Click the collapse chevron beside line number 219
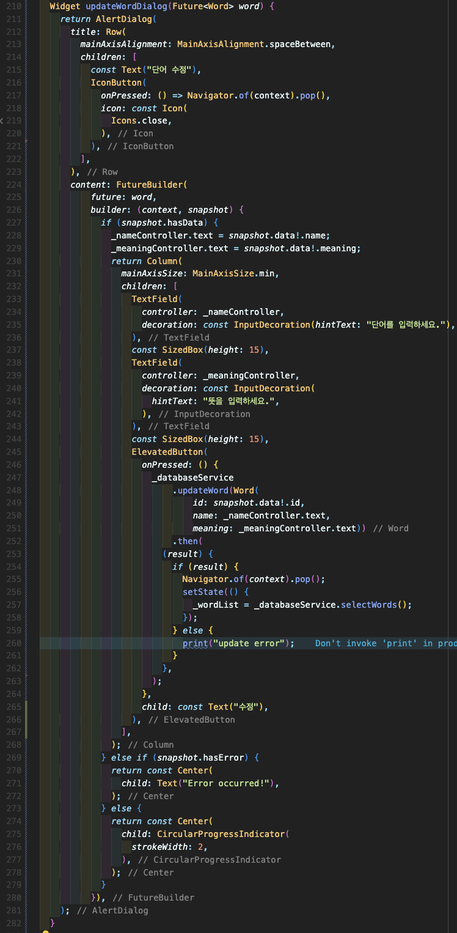 pyautogui.click(x=2, y=120)
